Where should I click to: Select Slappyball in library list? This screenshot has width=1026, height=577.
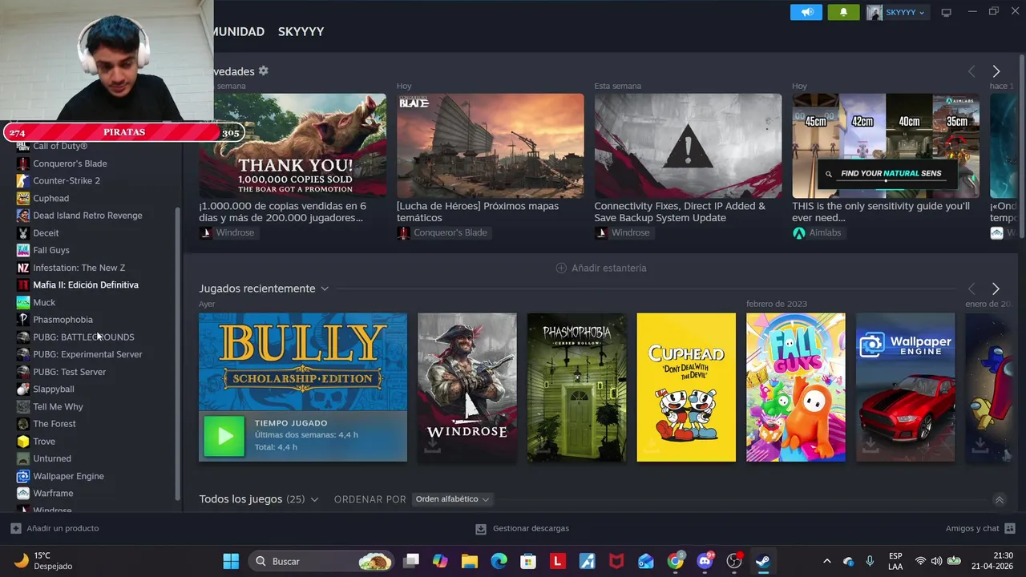54,389
